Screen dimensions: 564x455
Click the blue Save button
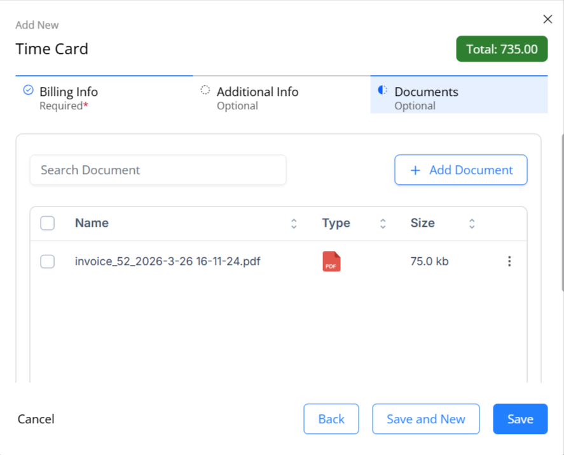click(x=520, y=419)
